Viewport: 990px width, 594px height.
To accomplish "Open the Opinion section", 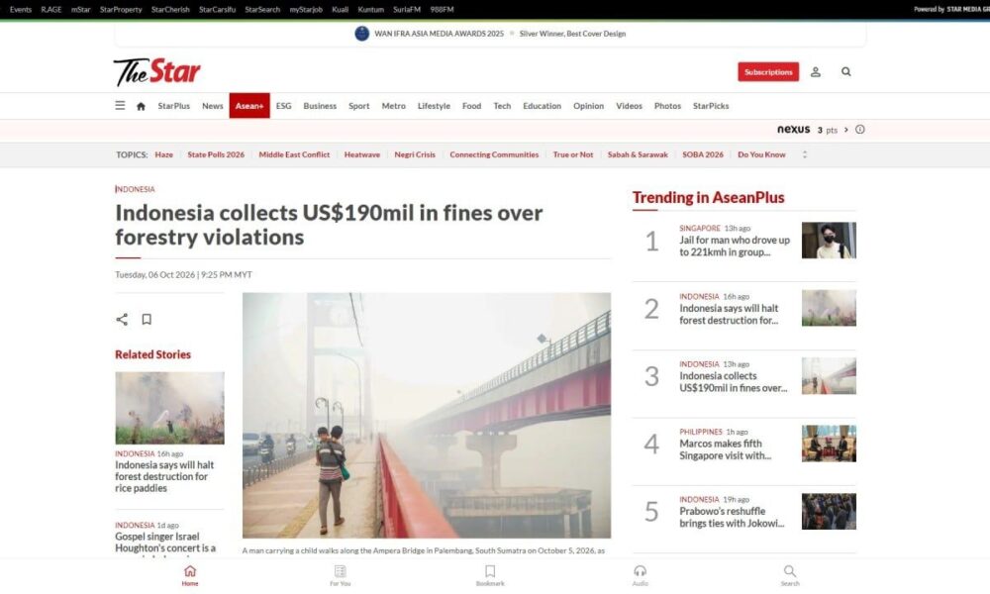I will 588,106.
